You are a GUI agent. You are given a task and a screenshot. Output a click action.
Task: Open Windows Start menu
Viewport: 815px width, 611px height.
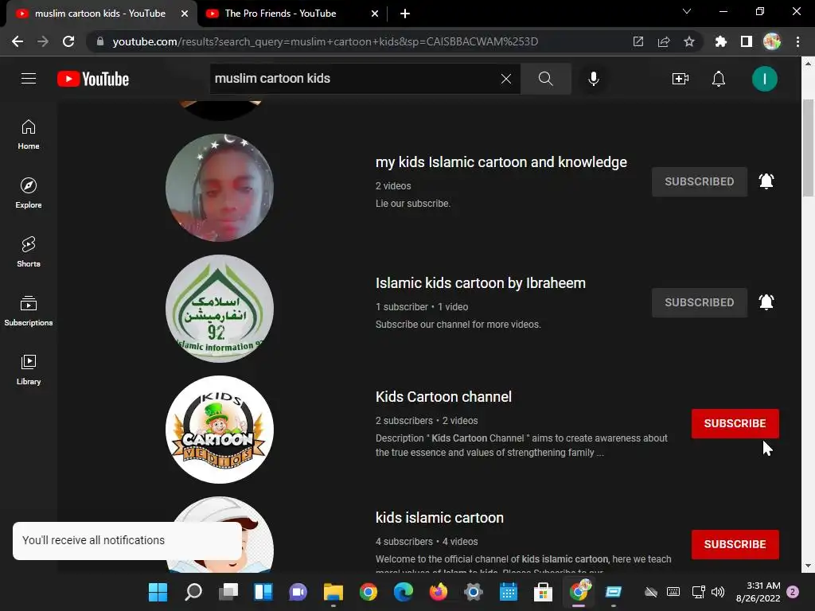coord(158,592)
